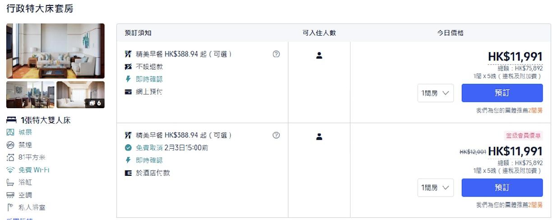The width and height of the screenshot is (553, 220).
Task: Click the breakfast help icon in second offer
Action: pos(276,135)
